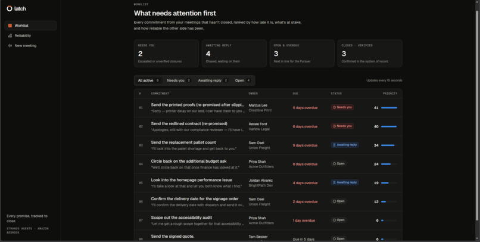480x242 pixels.
Task: Click the Owner column header
Action: tap(253, 94)
